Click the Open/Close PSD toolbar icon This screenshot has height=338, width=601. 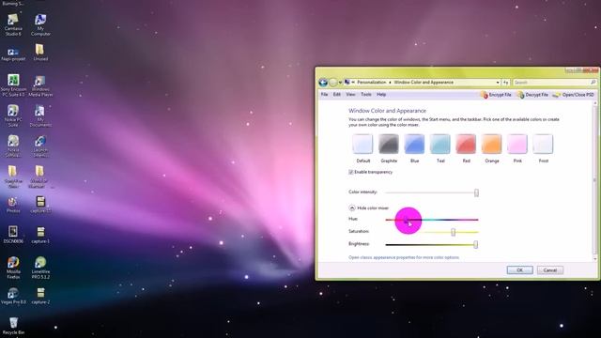(573, 94)
